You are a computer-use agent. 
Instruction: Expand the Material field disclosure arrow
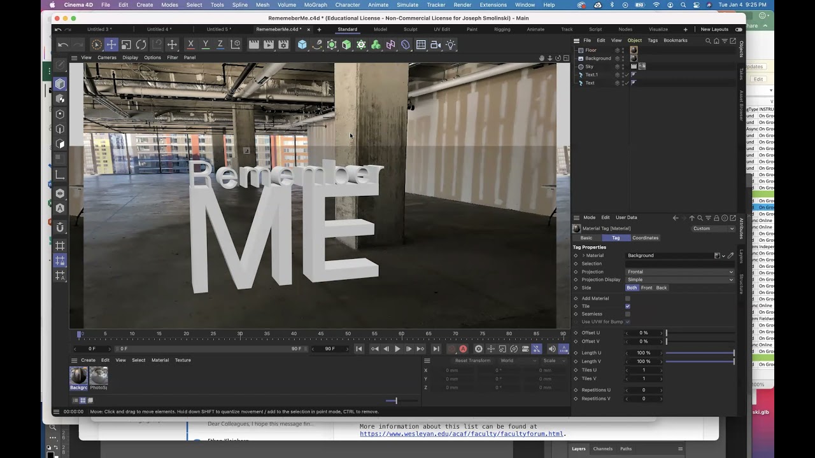(x=583, y=256)
